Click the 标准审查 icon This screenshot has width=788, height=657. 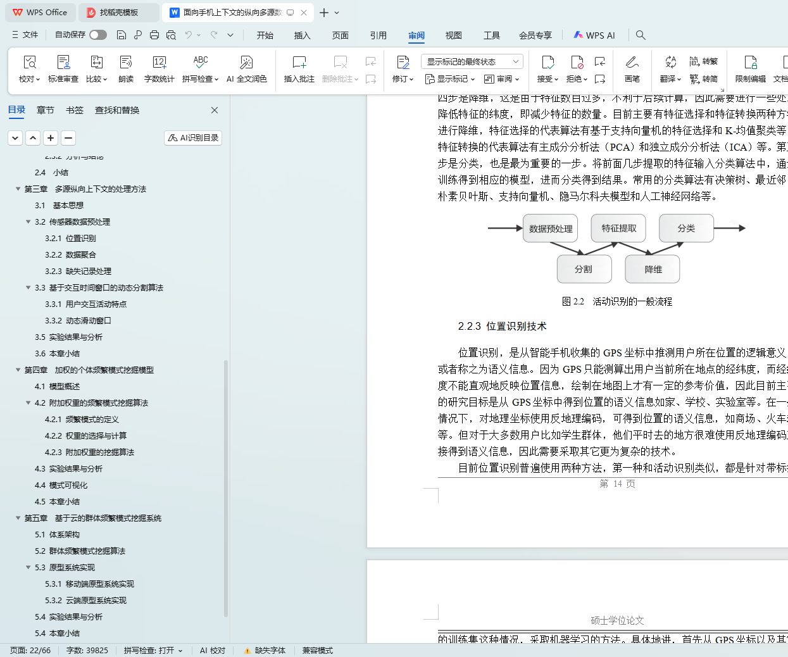coord(63,62)
